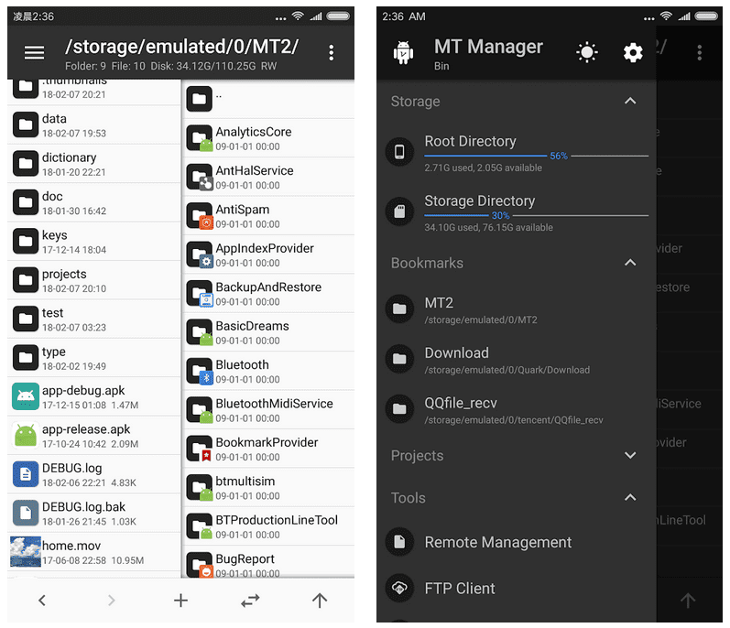Image resolution: width=730 pixels, height=628 pixels.
Task: Open the AntiSpam folder icon
Action: click(200, 216)
